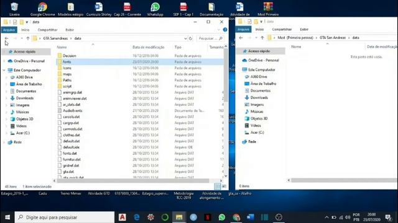The height and width of the screenshot is (223, 398).
Task: Open Microsoft Edge from taskbar
Action: [x=137, y=217]
